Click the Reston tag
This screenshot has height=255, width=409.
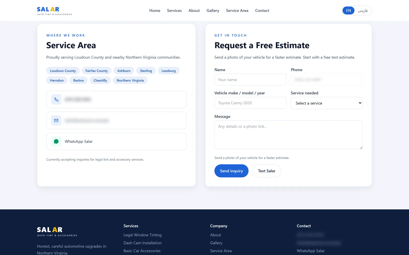pyautogui.click(x=78, y=80)
